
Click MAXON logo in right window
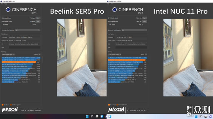(116, 110)
